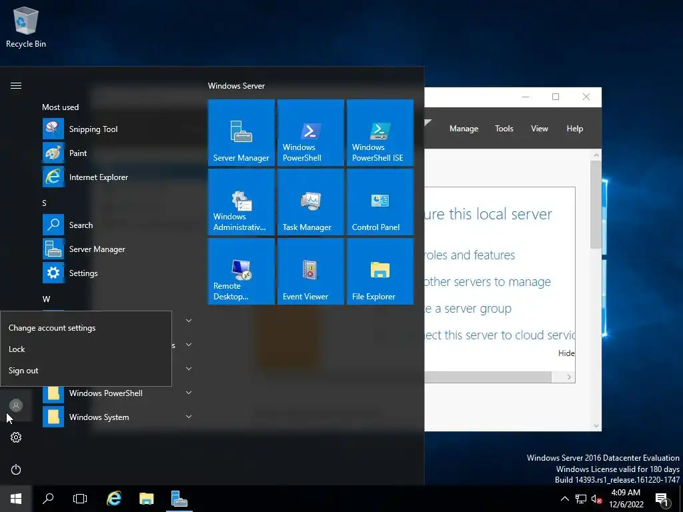Open the File Explorer tile
683x512 pixels.
click(x=380, y=271)
